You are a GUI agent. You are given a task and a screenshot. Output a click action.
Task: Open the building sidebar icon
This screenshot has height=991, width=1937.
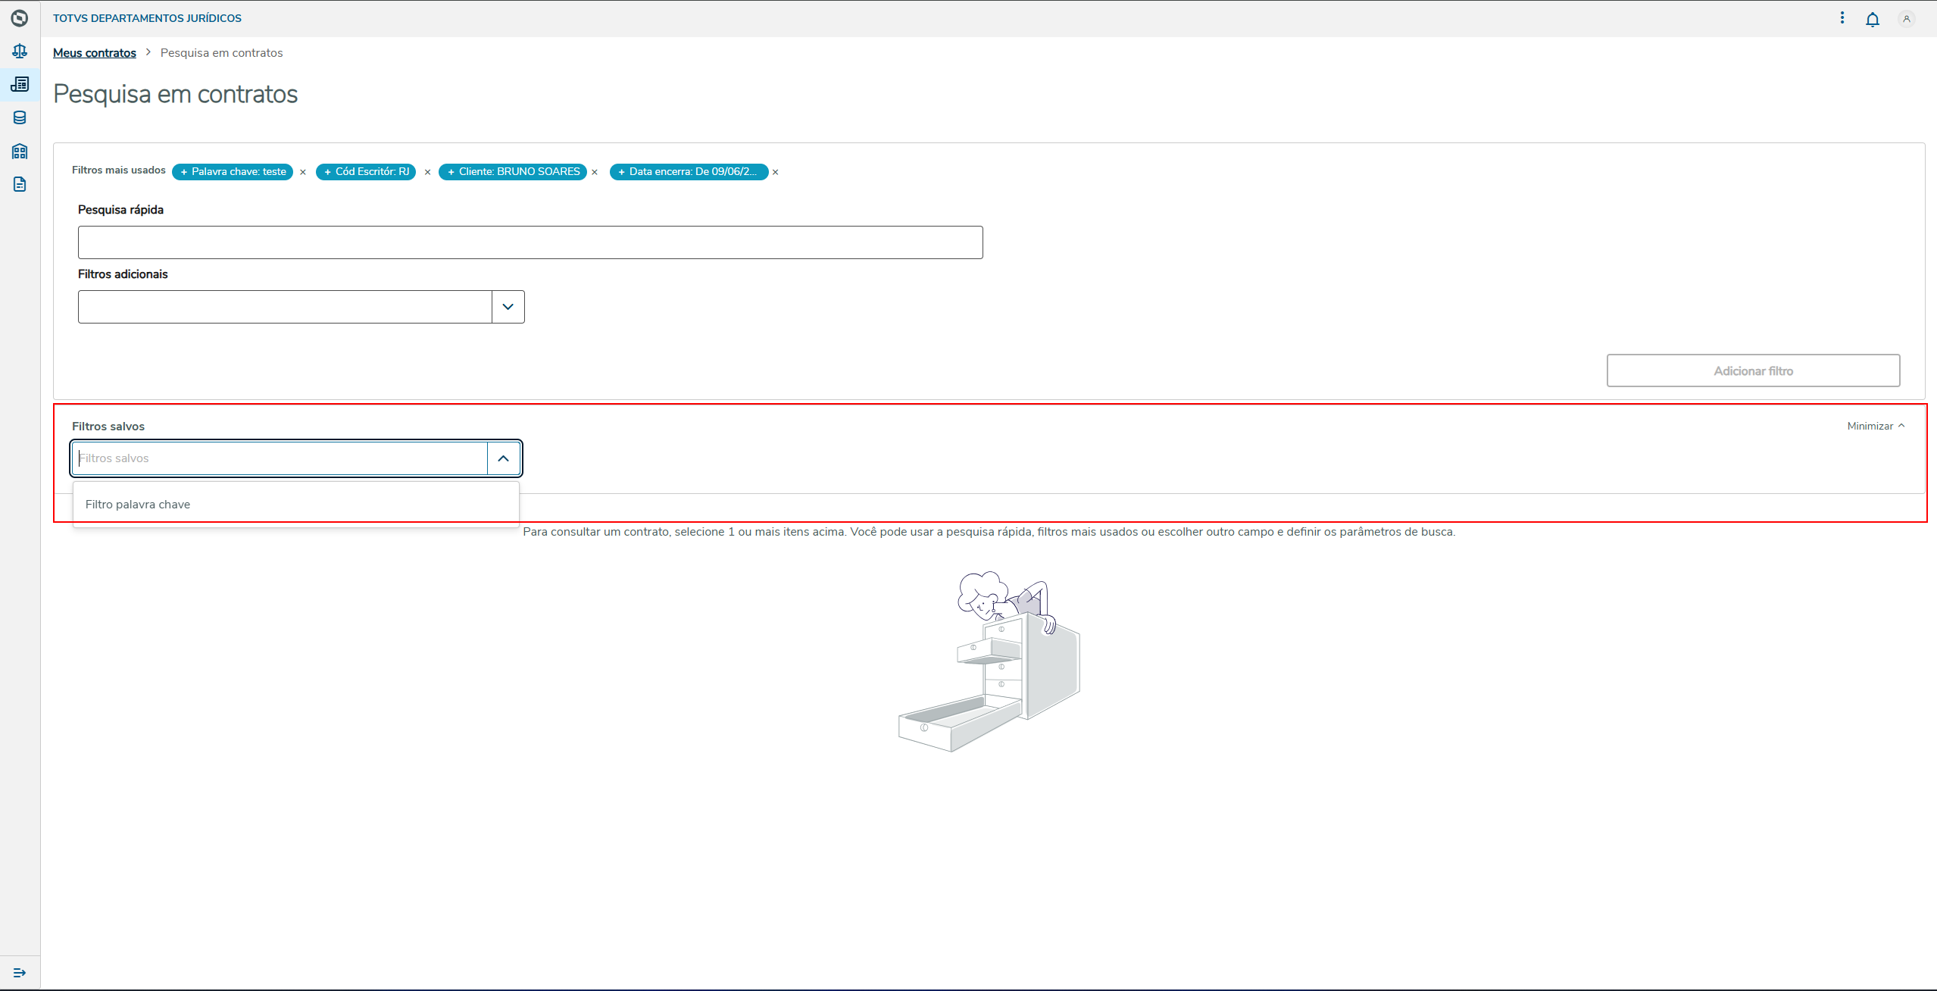(20, 152)
